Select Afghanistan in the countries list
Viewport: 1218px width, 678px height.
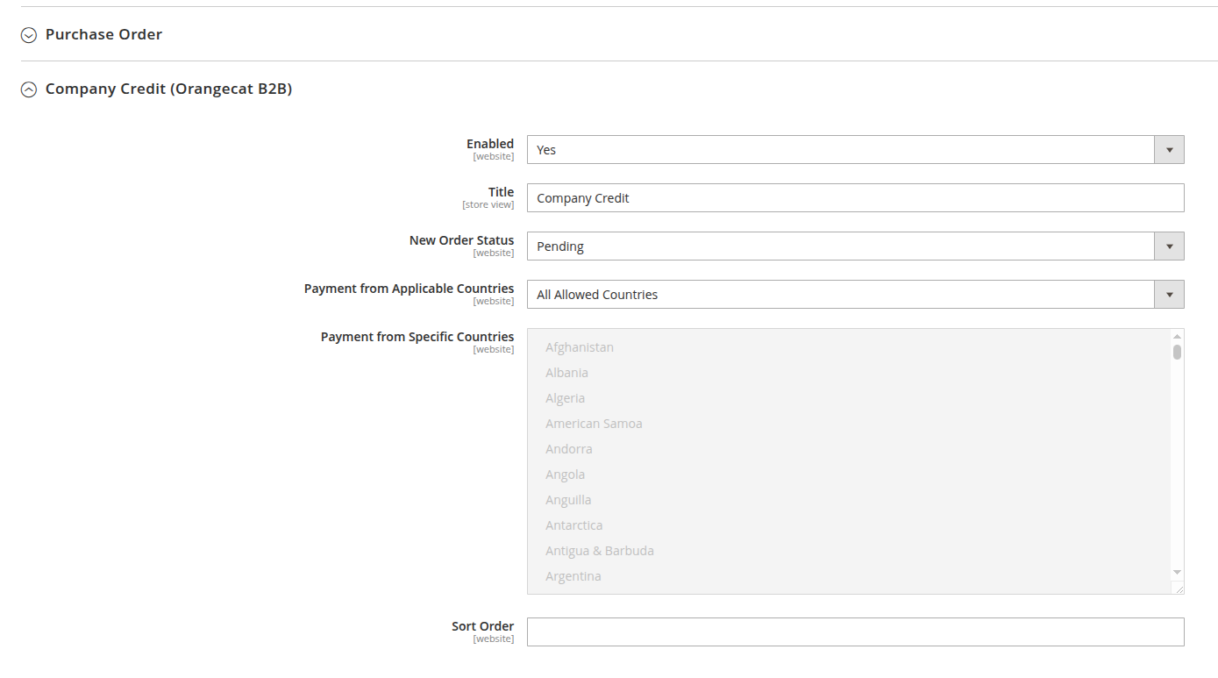(579, 346)
